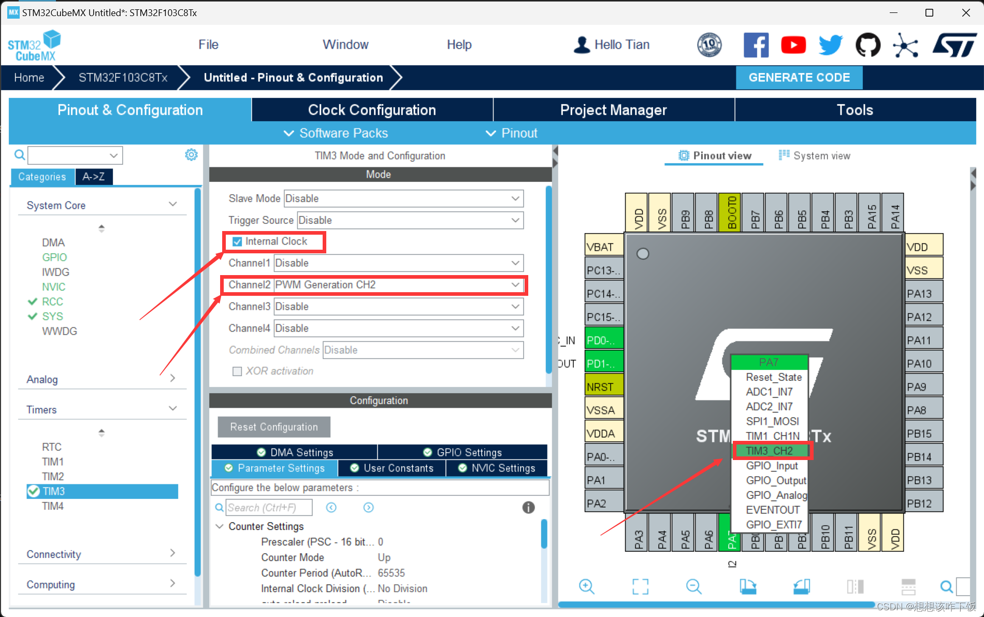Click the parameter Search field
Image resolution: width=984 pixels, height=617 pixels.
(269, 508)
